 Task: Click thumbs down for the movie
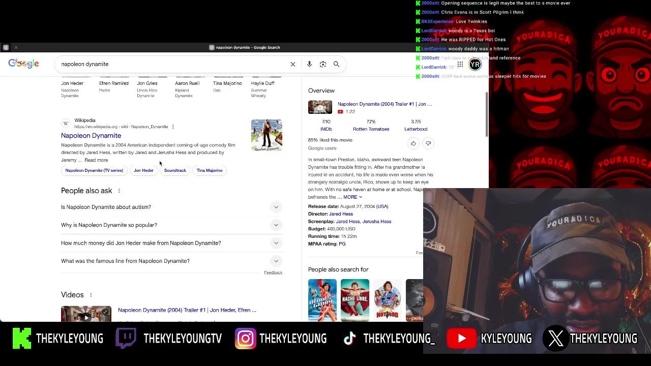coord(428,143)
